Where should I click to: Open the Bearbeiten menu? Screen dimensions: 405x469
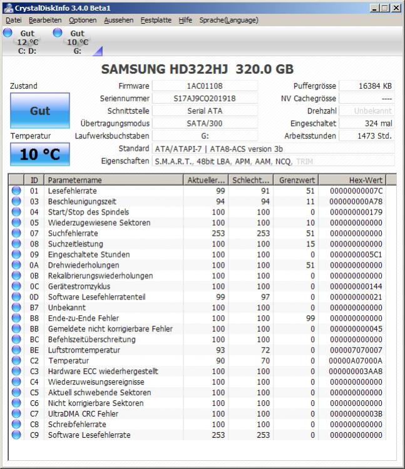tap(45, 21)
